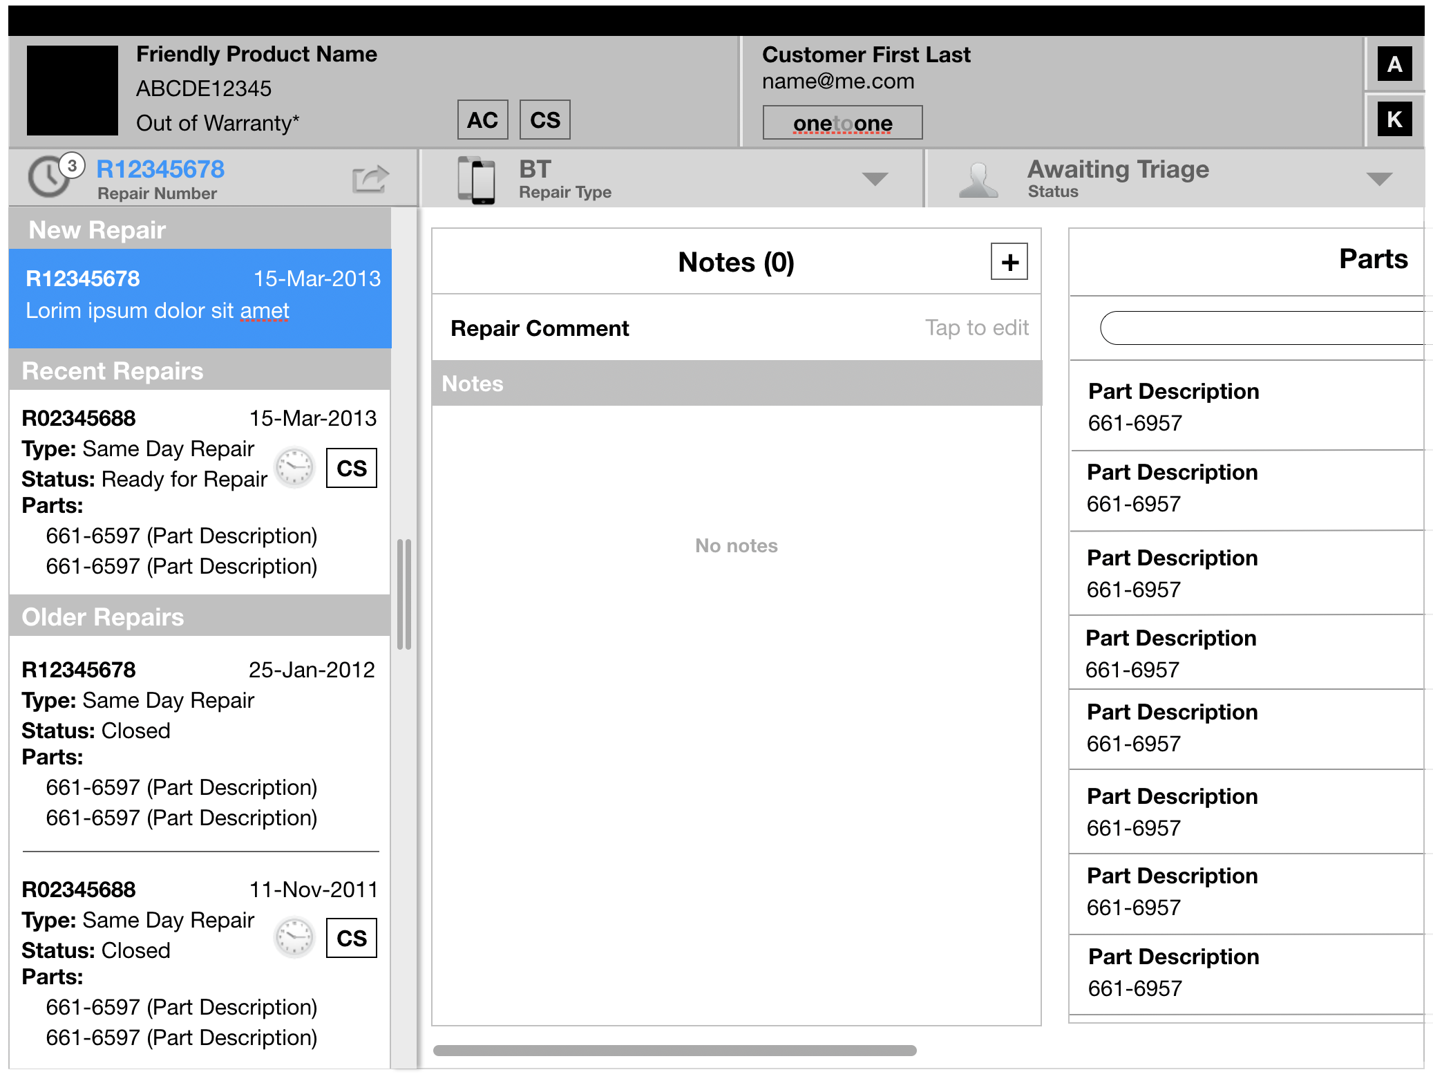1433x1081 pixels.
Task: Click the share arrow icon
Action: 370,179
